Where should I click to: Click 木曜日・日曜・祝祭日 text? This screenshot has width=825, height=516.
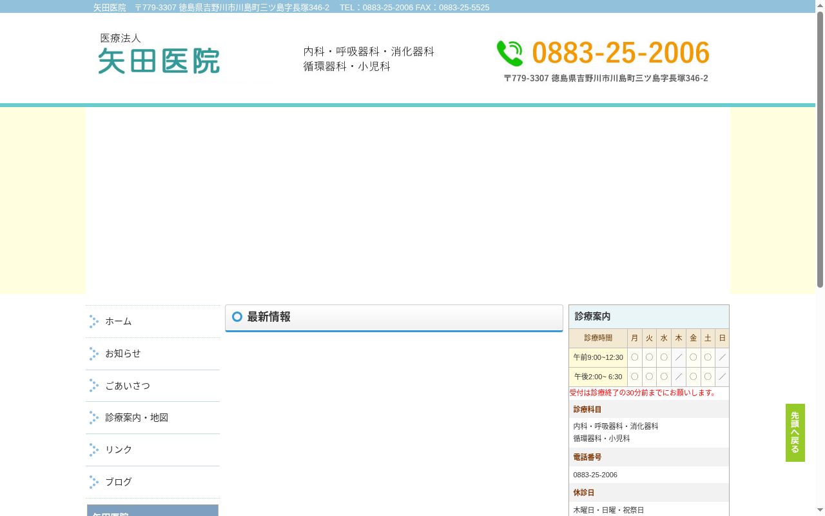[608, 510]
